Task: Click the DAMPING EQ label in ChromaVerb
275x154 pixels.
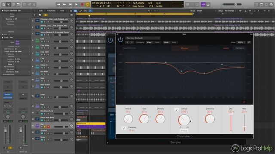Action: click(x=129, y=48)
